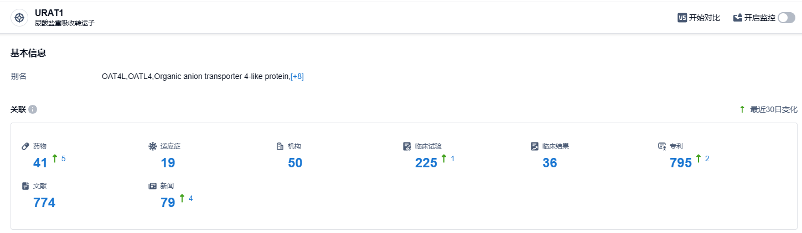Click the 开始对比 compare icon
802x233 pixels.
682,18
